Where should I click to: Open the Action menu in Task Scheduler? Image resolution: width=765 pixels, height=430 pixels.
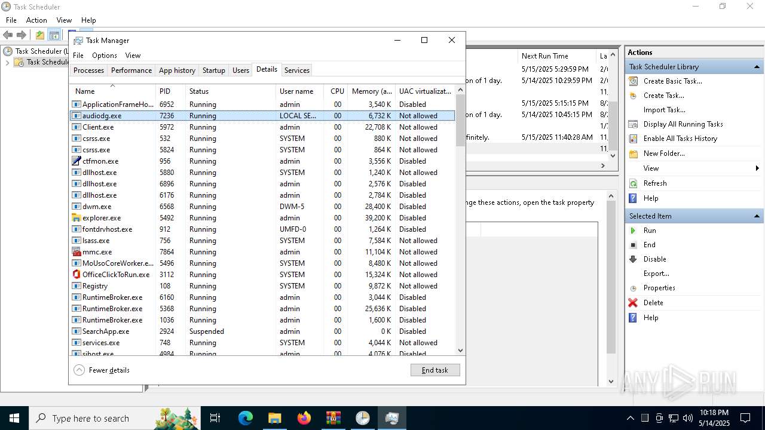coord(36,20)
